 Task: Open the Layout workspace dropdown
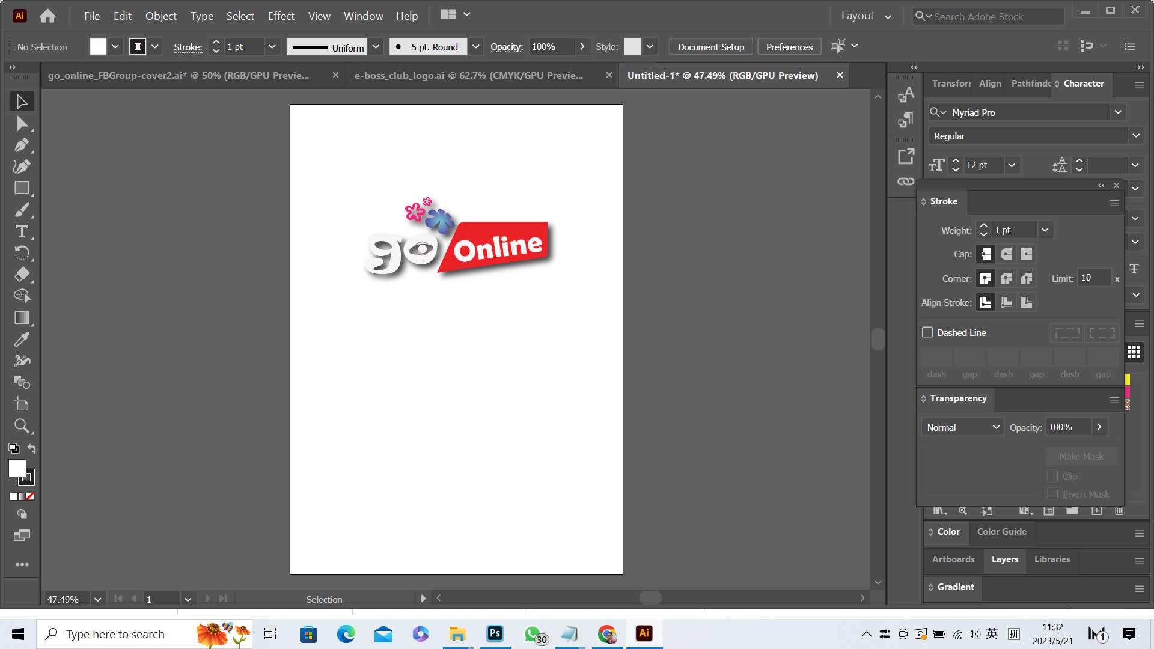click(866, 16)
